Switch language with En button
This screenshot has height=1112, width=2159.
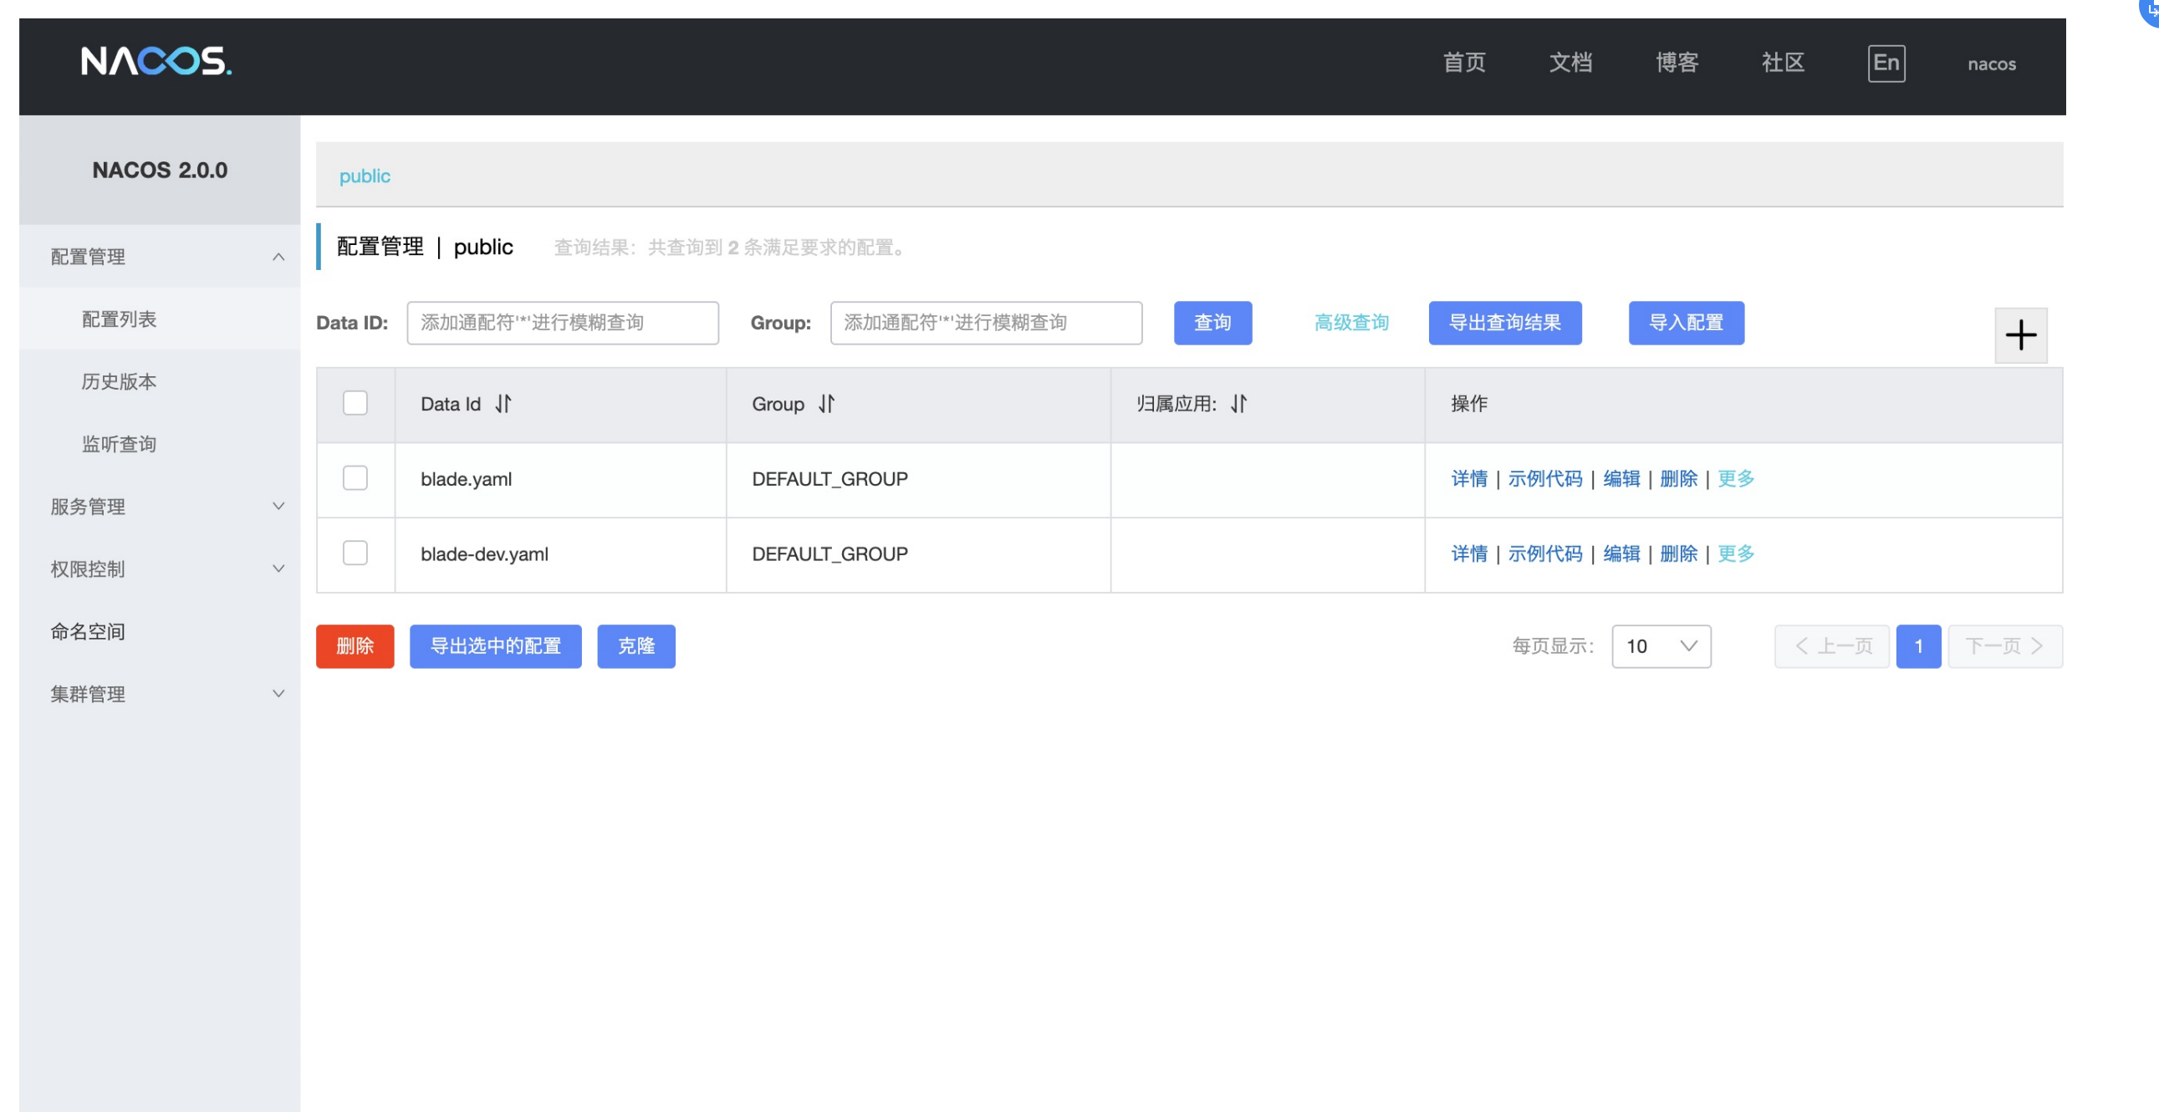pos(1886,64)
